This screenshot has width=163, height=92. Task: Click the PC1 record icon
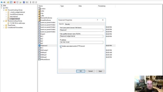coord(39,48)
